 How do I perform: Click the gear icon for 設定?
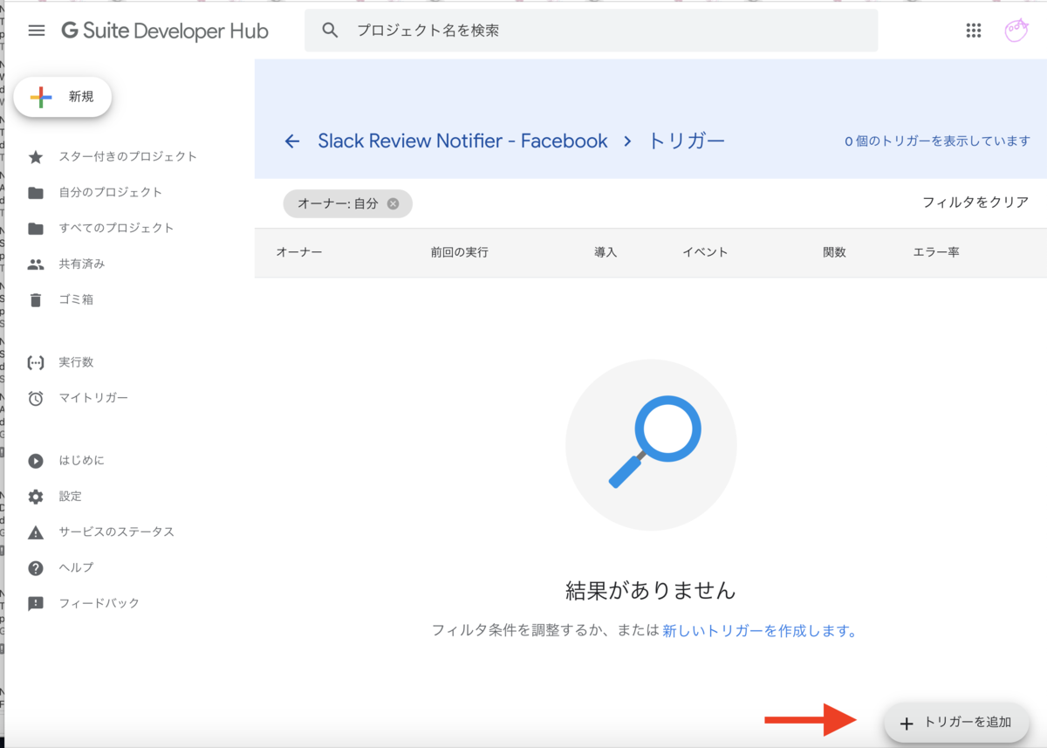tap(36, 497)
